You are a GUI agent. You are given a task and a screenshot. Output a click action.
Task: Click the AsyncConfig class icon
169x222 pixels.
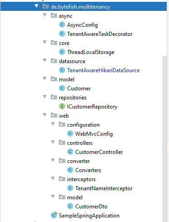[x=62, y=25]
